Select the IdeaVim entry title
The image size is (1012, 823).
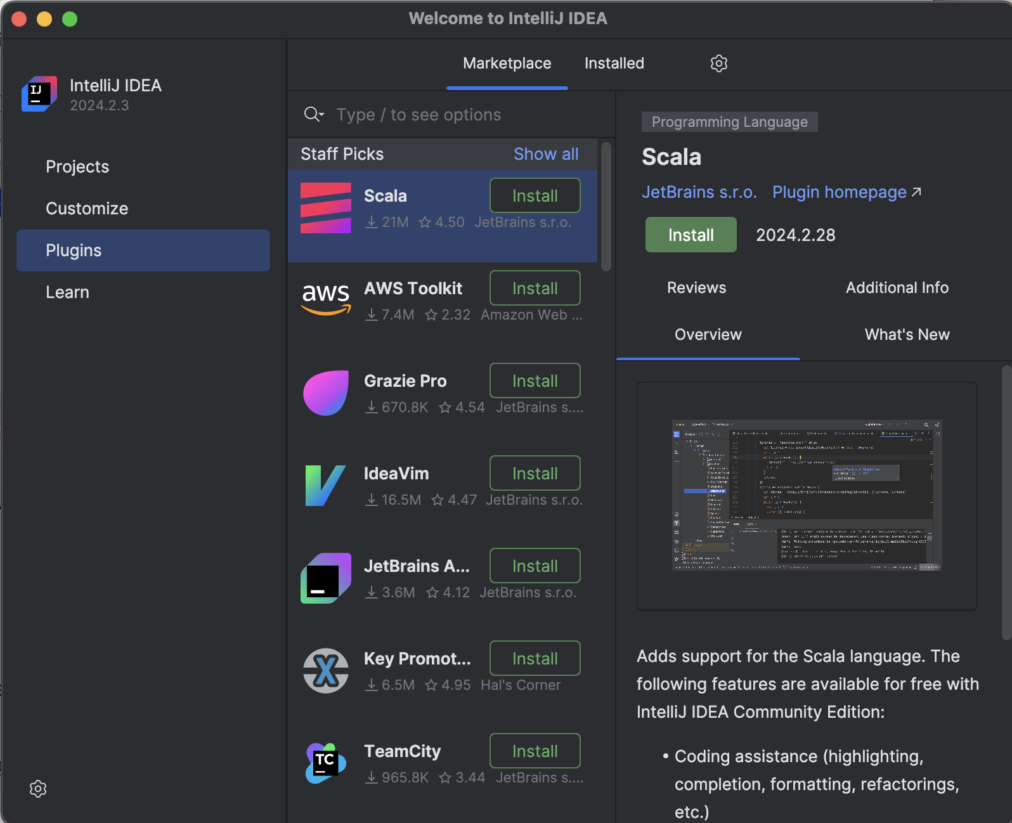point(396,474)
